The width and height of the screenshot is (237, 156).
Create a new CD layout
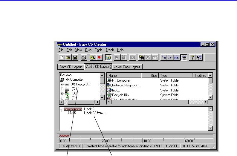coord(62,57)
